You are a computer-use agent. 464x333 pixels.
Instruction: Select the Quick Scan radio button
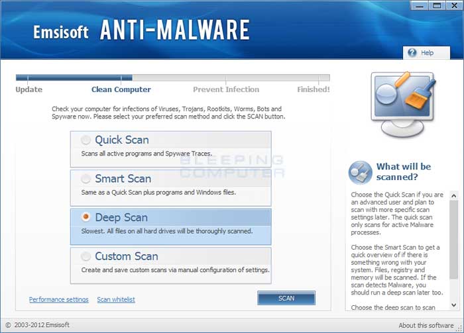point(86,140)
